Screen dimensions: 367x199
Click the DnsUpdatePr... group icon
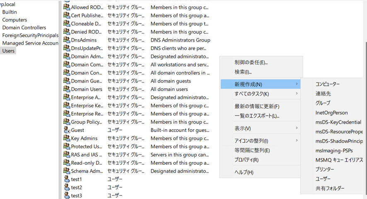click(67, 48)
